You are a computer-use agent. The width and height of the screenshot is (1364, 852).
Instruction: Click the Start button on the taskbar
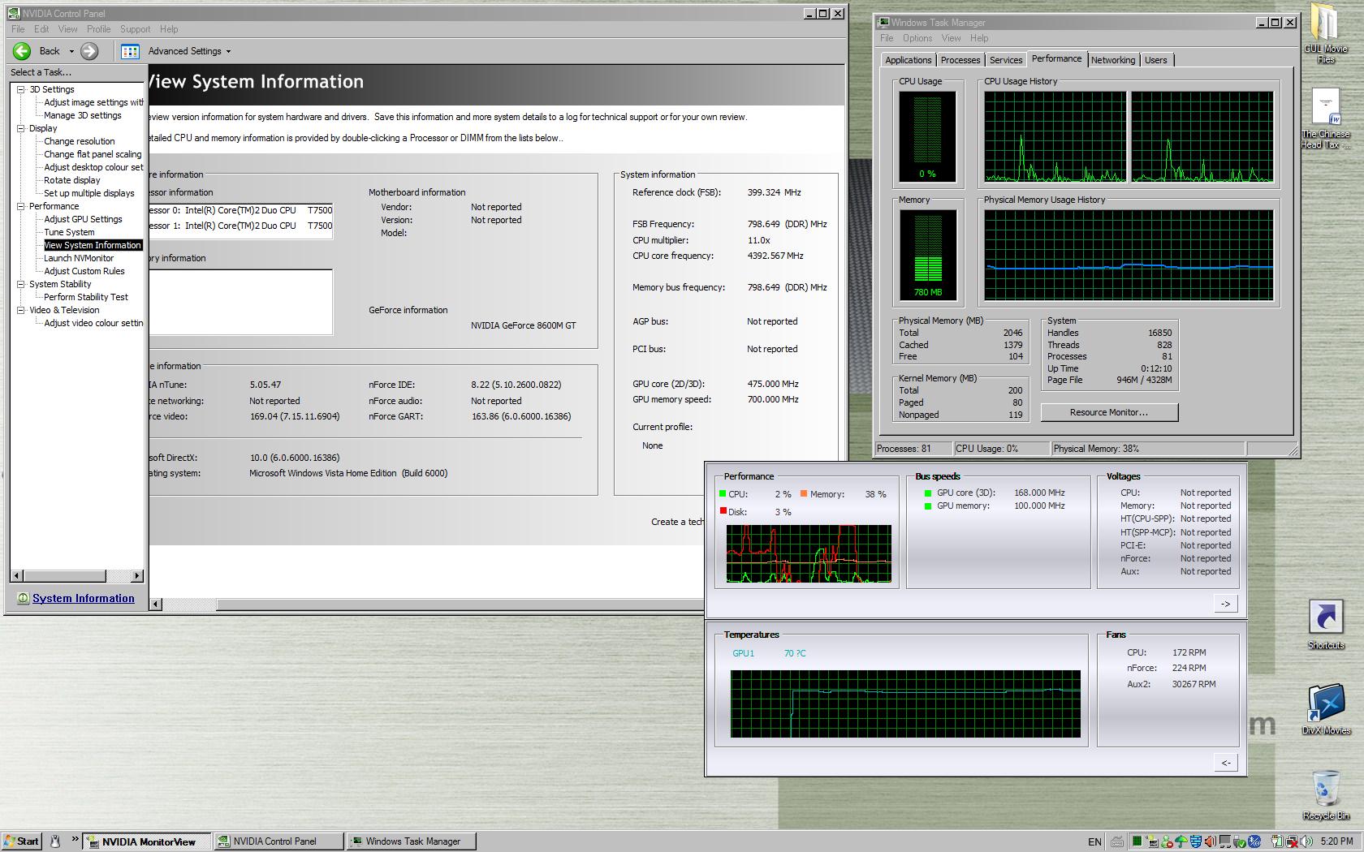tap(21, 841)
